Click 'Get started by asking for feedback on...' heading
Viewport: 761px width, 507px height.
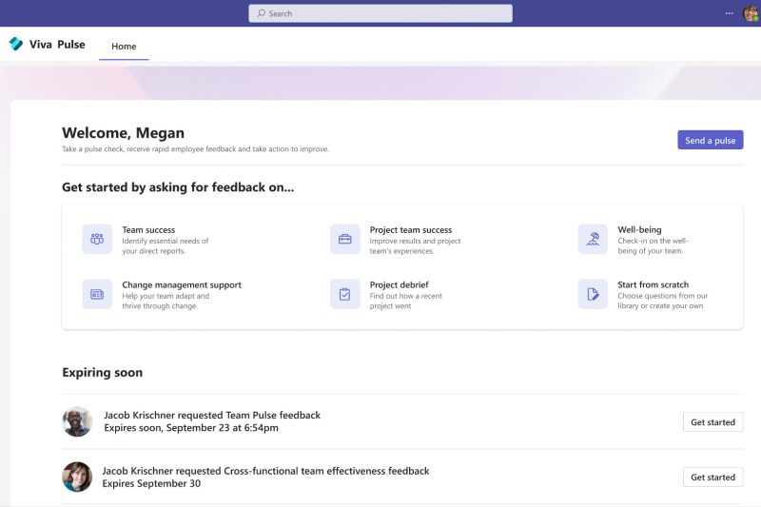[x=178, y=187]
